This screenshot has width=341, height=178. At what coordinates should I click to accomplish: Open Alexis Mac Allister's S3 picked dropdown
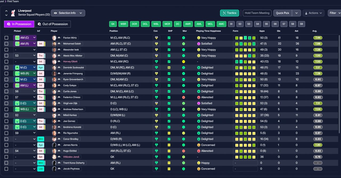(25, 56)
